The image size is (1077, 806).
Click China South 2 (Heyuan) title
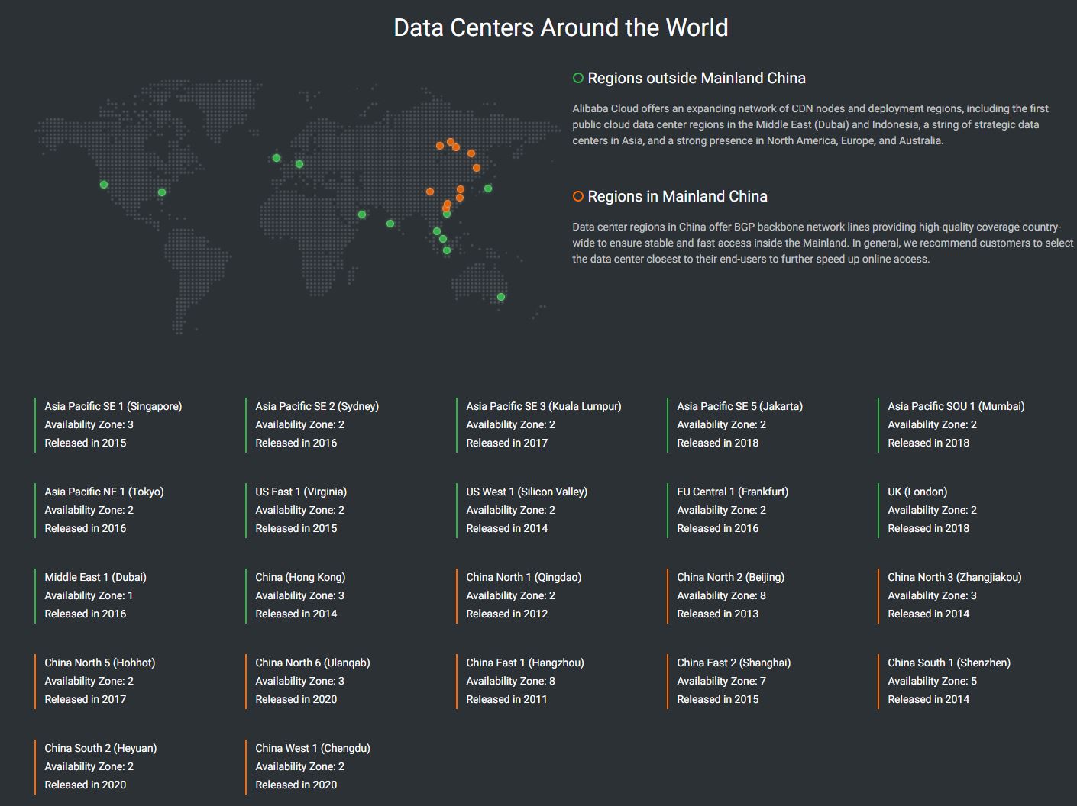101,748
